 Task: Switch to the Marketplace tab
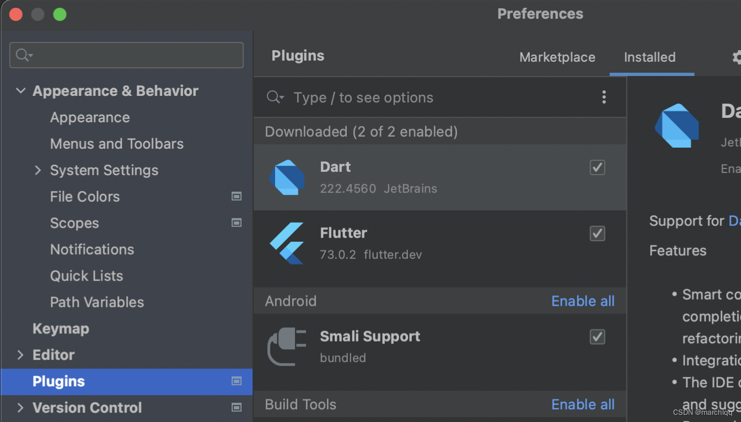coord(557,57)
